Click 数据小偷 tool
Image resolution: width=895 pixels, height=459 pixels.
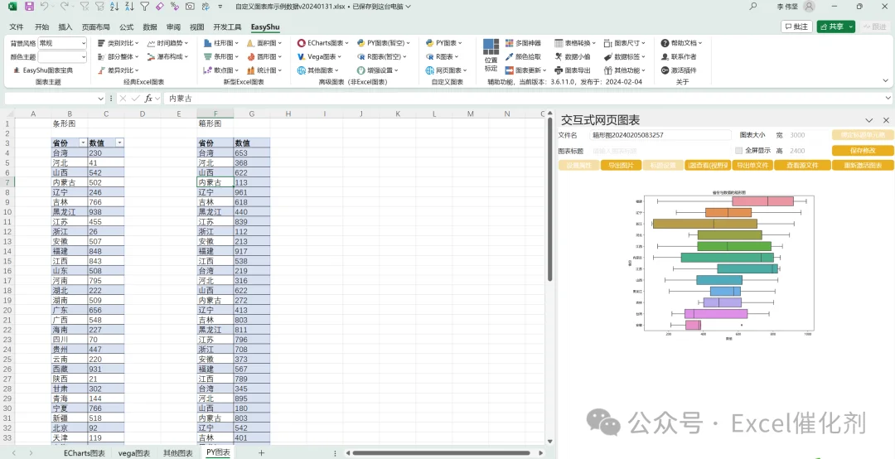pyautogui.click(x=573, y=56)
